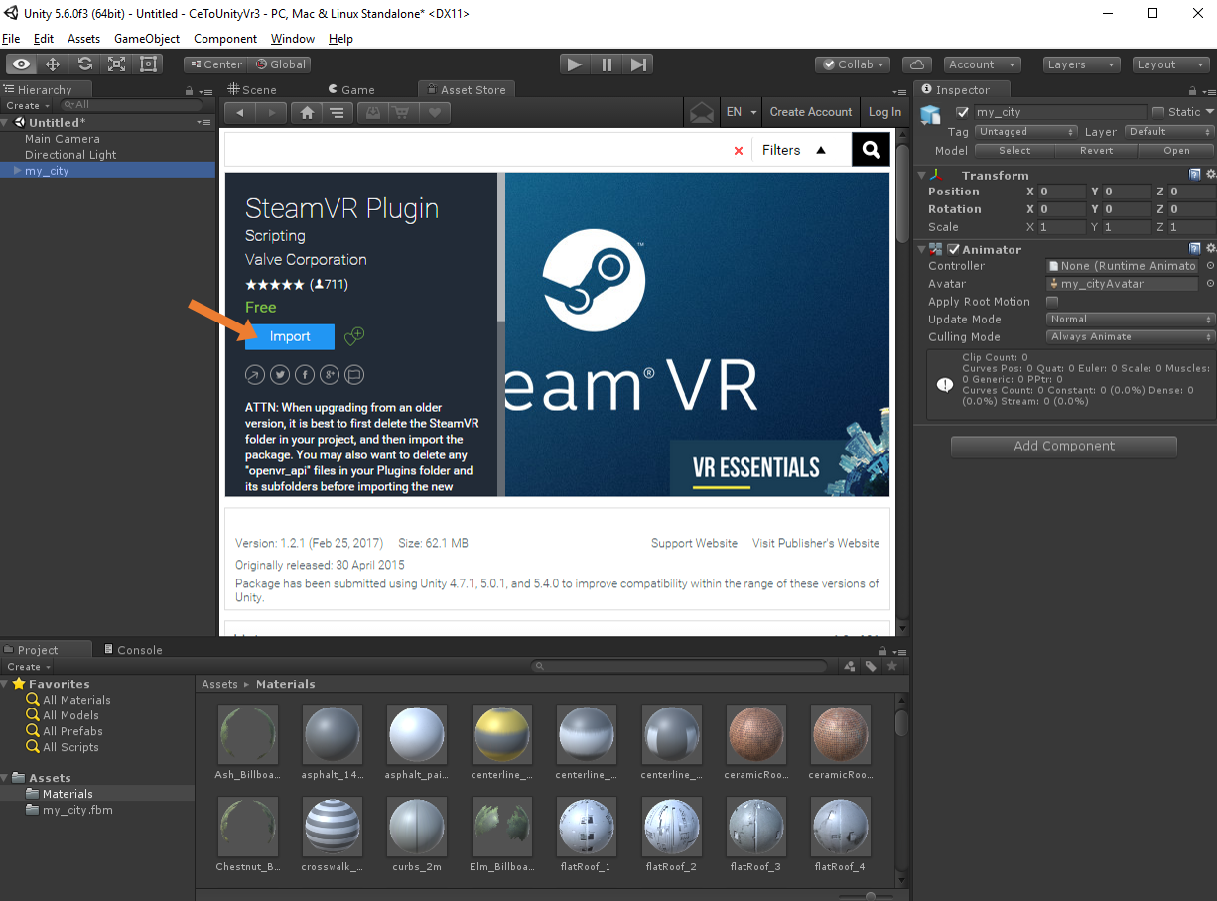Select the Hand view tool
The image size is (1217, 901).
(x=22, y=64)
